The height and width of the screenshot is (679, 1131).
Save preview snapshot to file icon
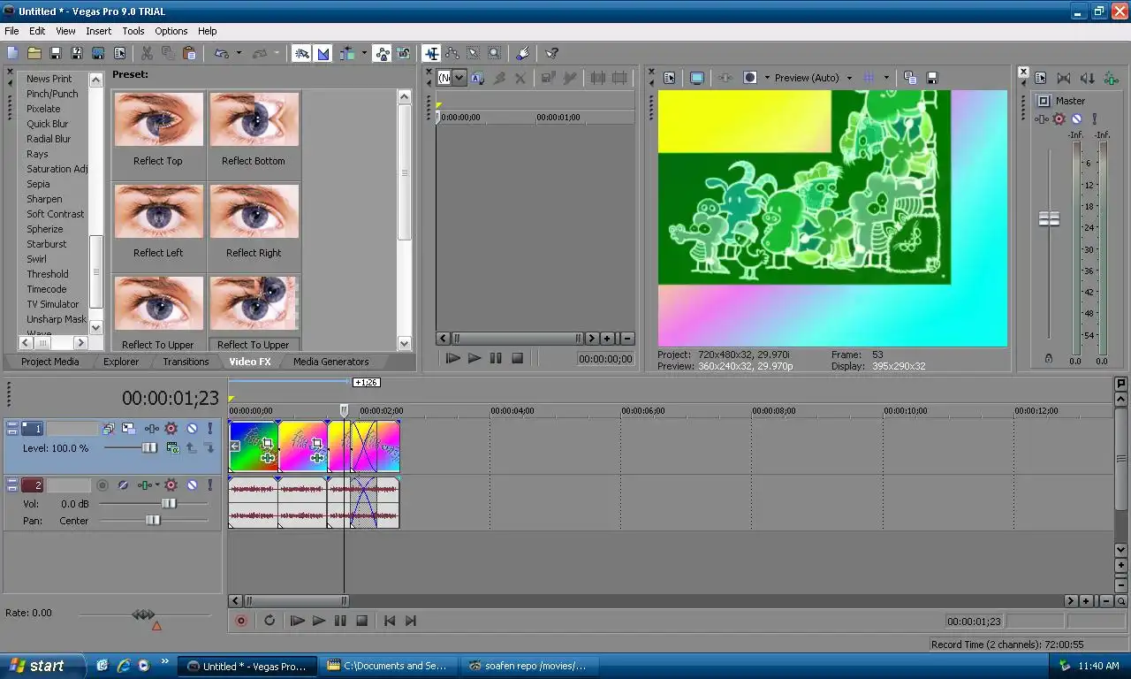pos(931,78)
